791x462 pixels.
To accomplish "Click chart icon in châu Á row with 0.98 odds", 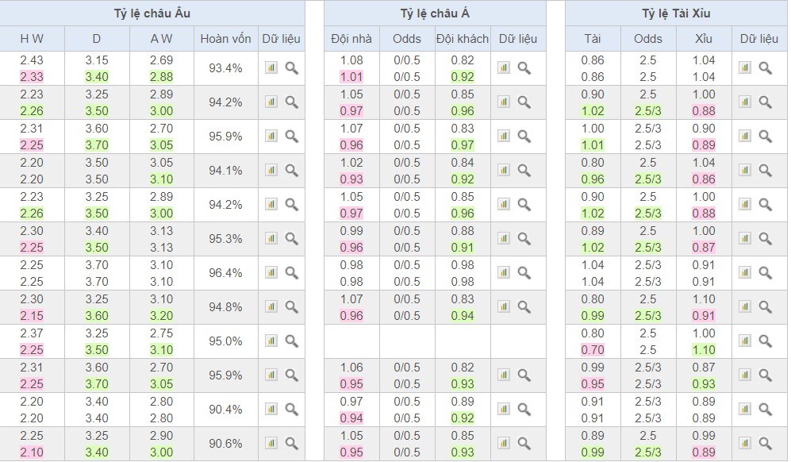I will (x=504, y=273).
